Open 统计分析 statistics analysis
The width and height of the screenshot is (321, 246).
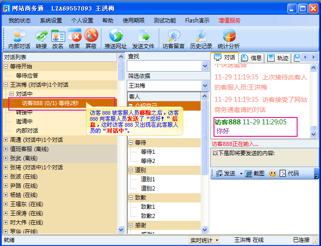(x=229, y=35)
